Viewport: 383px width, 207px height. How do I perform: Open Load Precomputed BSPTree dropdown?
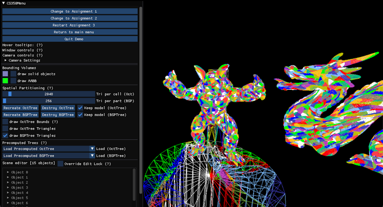(x=49, y=155)
